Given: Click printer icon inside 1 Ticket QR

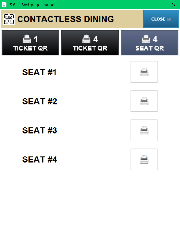Looking at the screenshot, I should pyautogui.click(x=27, y=39).
